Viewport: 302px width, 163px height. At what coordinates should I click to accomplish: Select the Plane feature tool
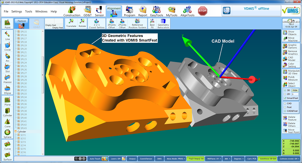pyautogui.click(x=8, y=101)
